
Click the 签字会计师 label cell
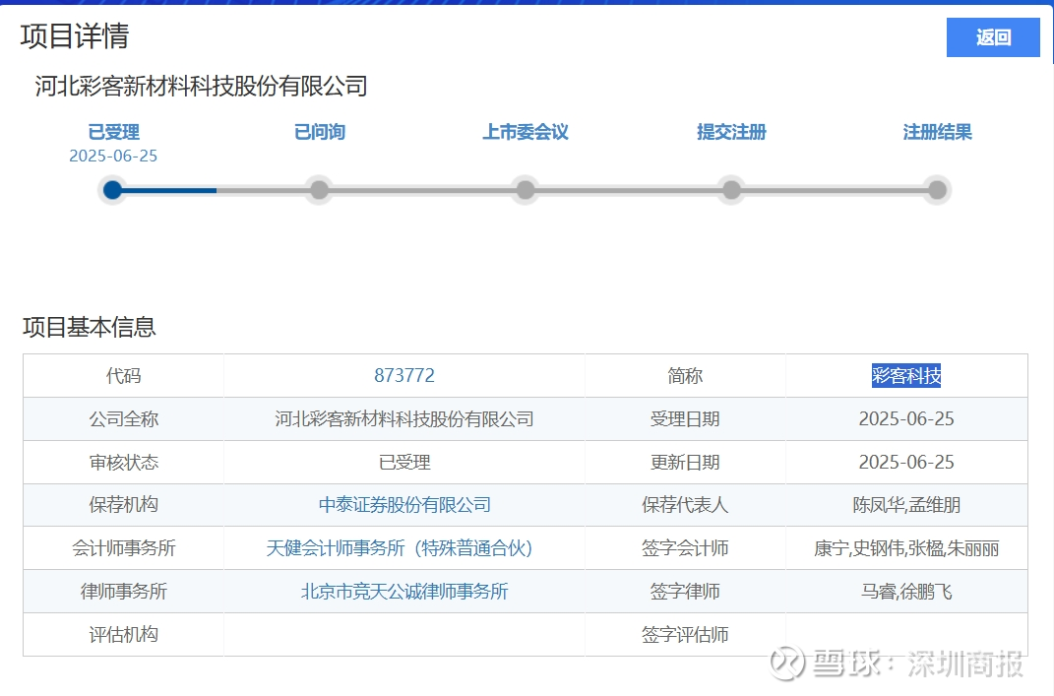coord(685,548)
